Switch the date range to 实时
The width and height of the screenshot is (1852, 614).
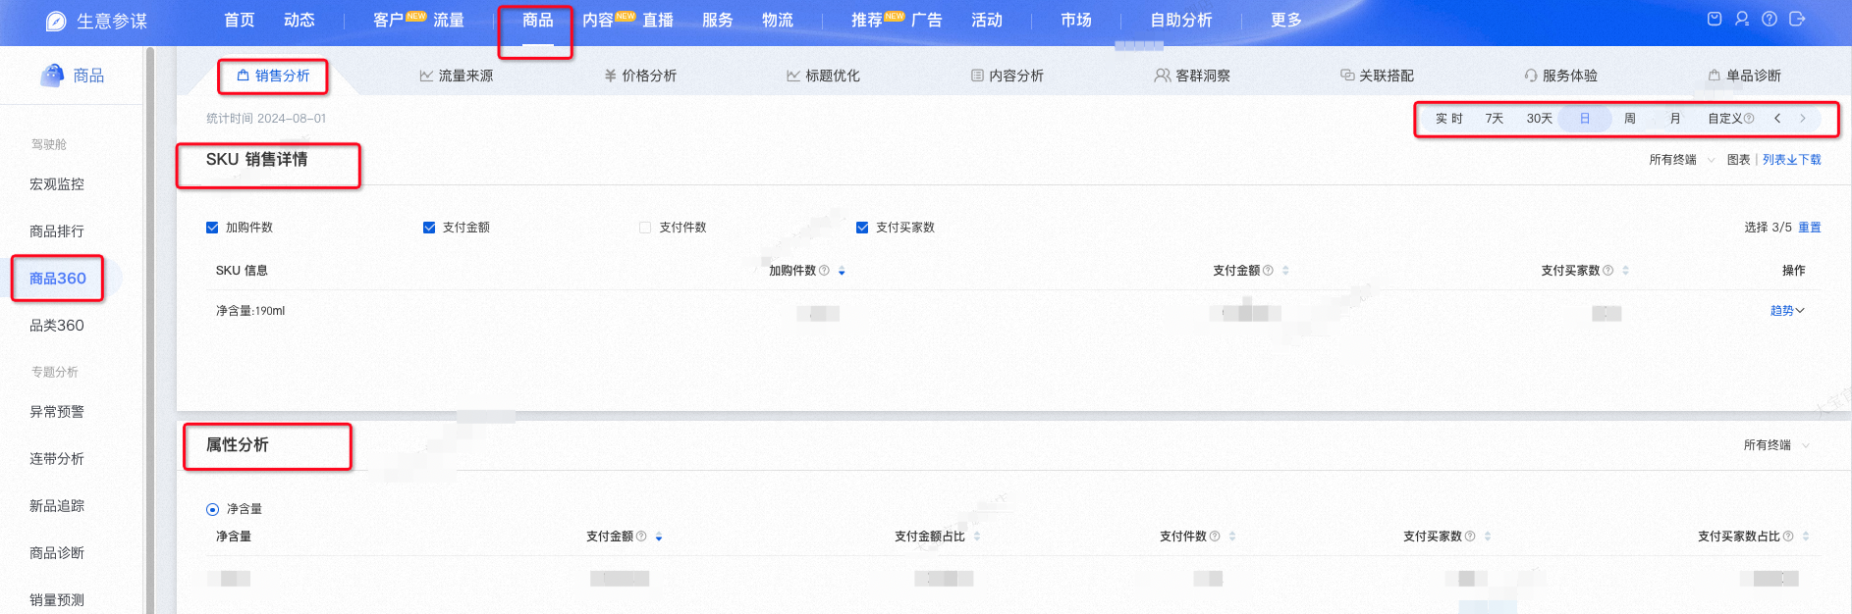[1449, 119]
